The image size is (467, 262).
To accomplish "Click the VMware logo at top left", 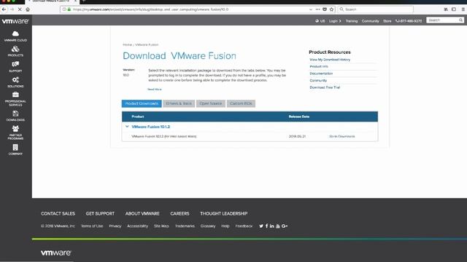I will point(15,21).
